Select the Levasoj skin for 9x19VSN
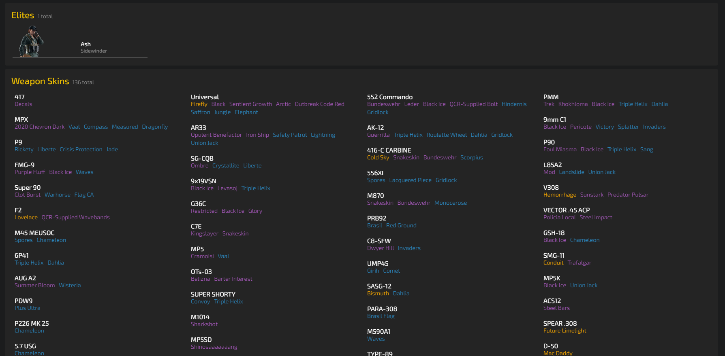Image resolution: width=725 pixels, height=356 pixels. pos(227,188)
